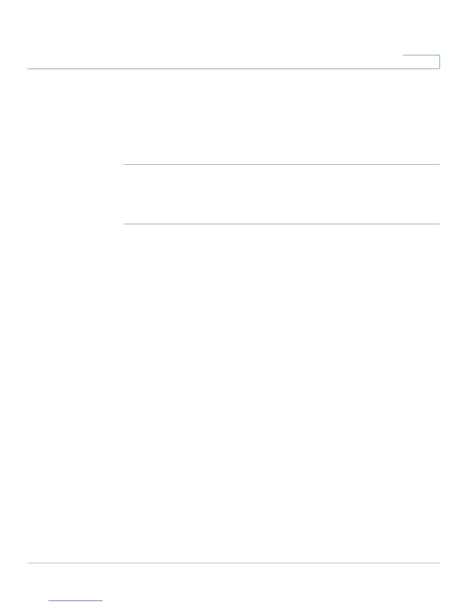Select the lower blue note divider line
The width and height of the screenshot is (467, 604).
(282, 224)
